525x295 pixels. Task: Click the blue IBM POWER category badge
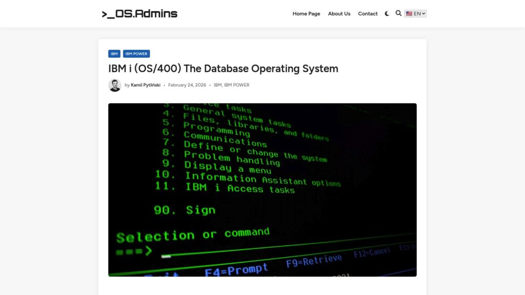pyautogui.click(x=136, y=54)
